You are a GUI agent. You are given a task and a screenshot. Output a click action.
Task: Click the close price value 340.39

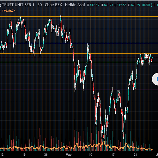click(135, 5)
